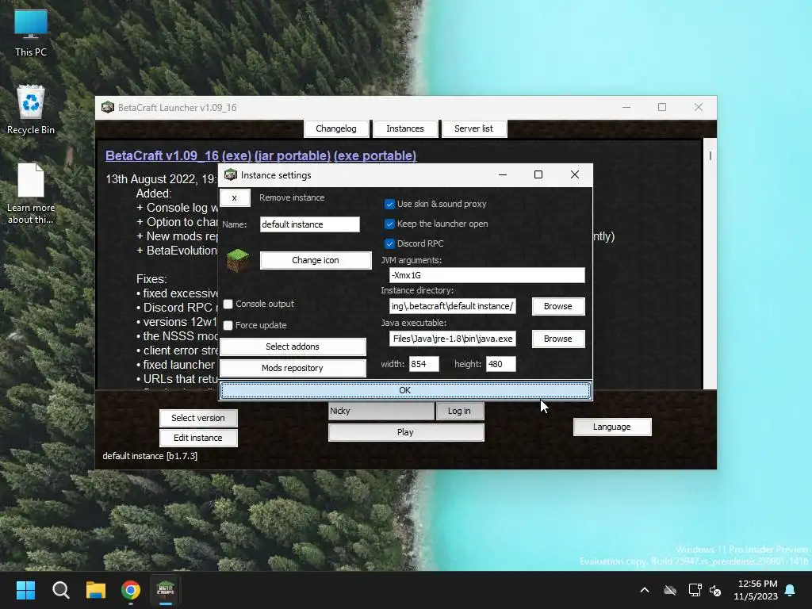This screenshot has width=812, height=609.
Task: Open File Explorer from taskbar
Action: point(96,590)
